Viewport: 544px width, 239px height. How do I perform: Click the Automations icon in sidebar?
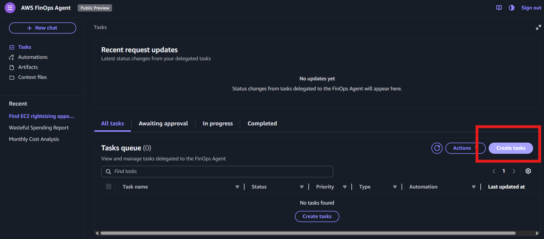click(x=12, y=57)
